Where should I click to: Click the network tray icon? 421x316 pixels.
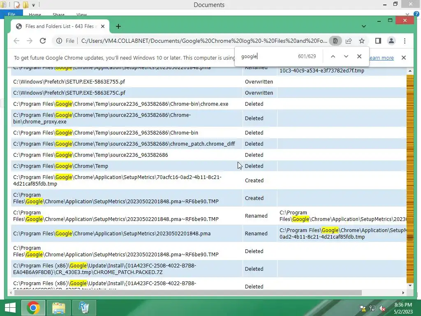372,308
